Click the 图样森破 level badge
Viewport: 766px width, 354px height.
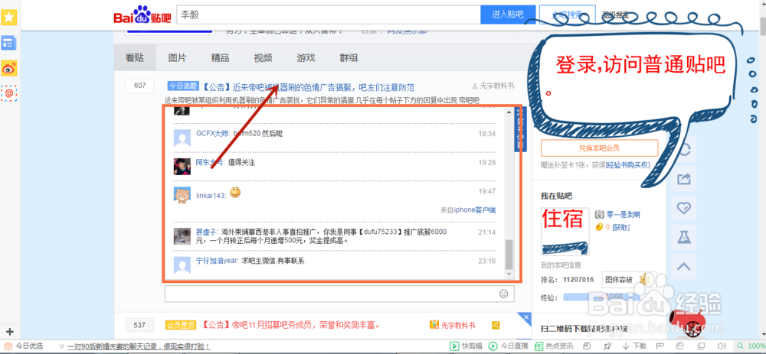[x=627, y=280]
